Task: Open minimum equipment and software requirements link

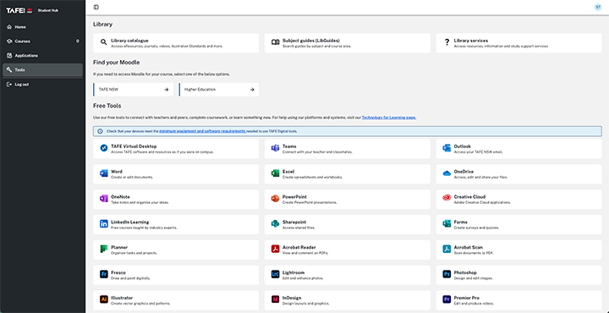Action: tap(202, 131)
